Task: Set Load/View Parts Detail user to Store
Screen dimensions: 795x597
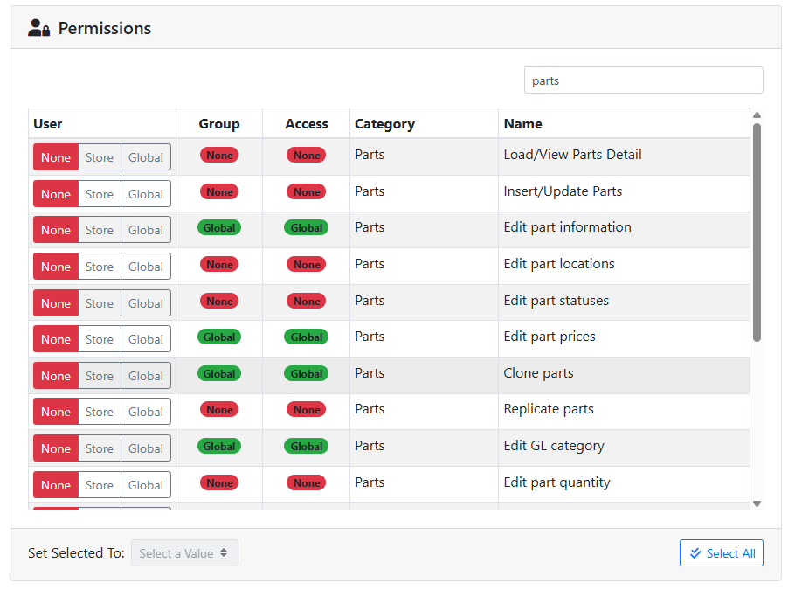Action: [x=100, y=157]
